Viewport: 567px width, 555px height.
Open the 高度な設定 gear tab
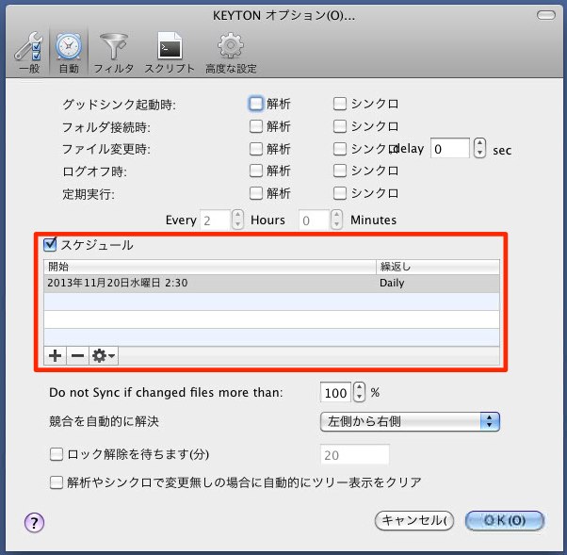[x=231, y=52]
